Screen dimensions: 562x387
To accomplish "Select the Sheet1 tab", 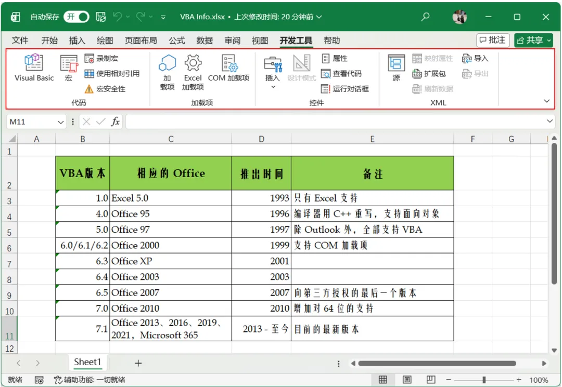I will tap(88, 362).
